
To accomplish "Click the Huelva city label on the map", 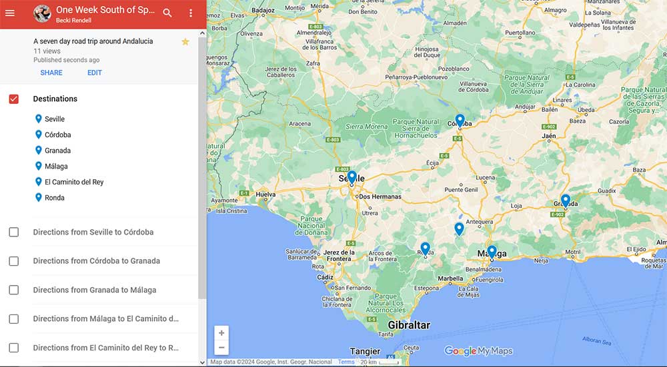I will [265, 194].
